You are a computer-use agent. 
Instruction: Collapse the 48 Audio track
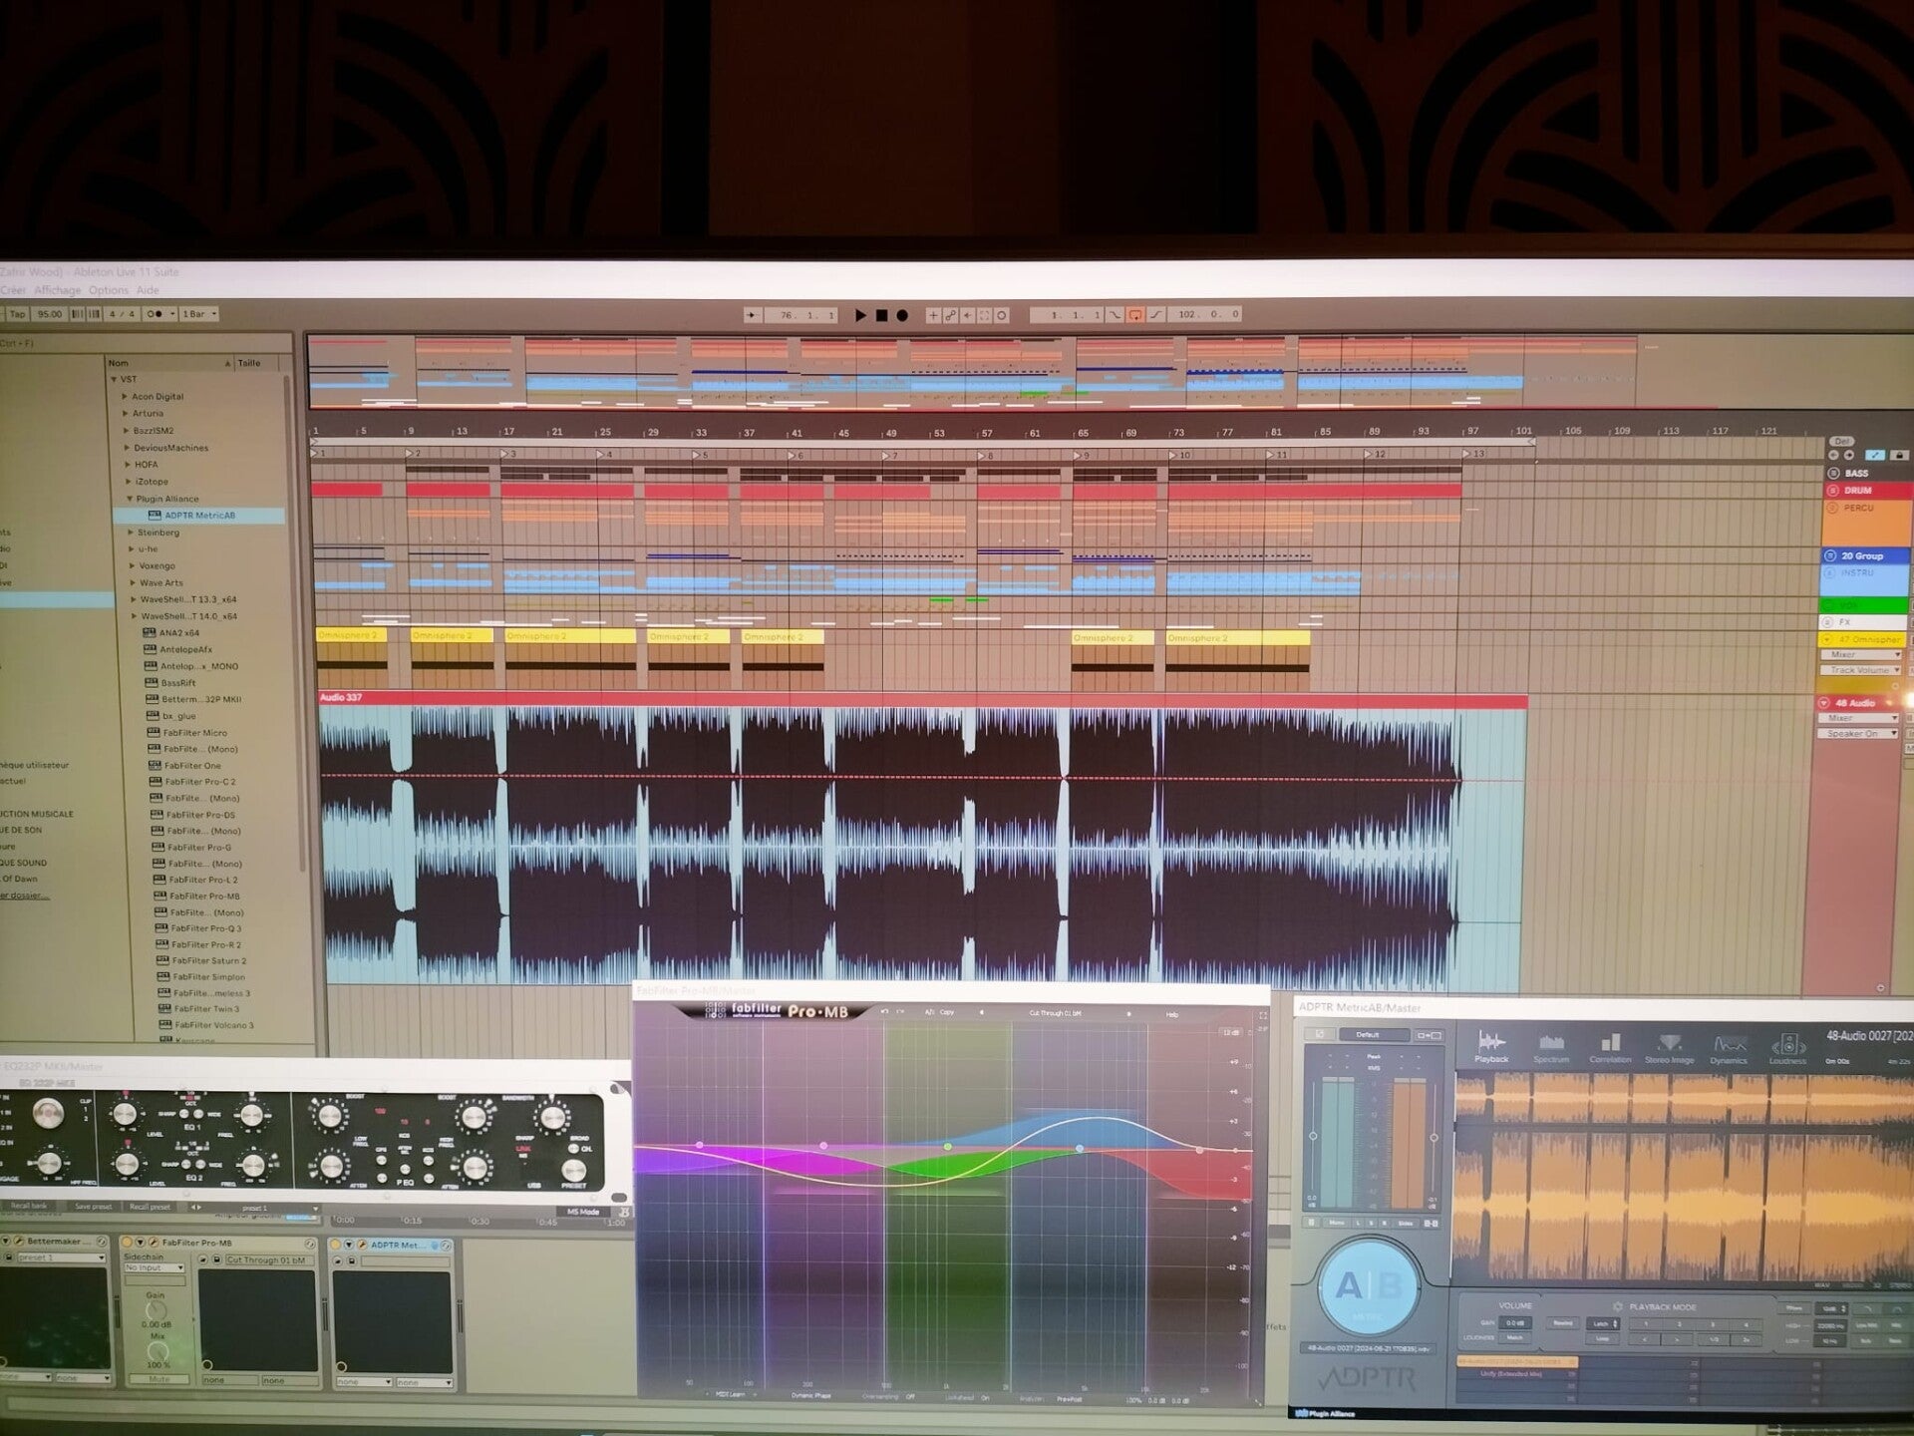click(1823, 703)
